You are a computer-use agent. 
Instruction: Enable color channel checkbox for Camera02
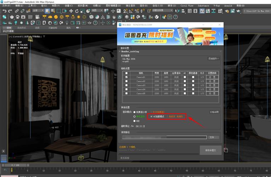click(193, 81)
